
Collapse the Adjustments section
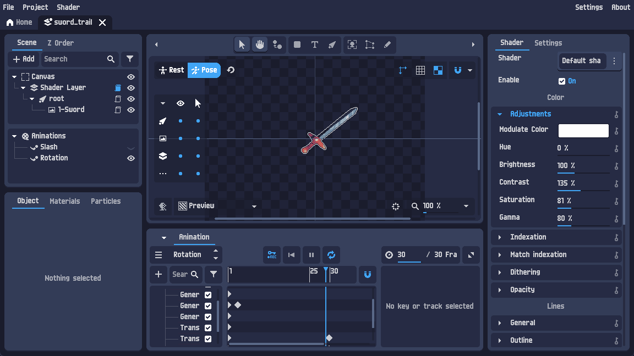500,114
